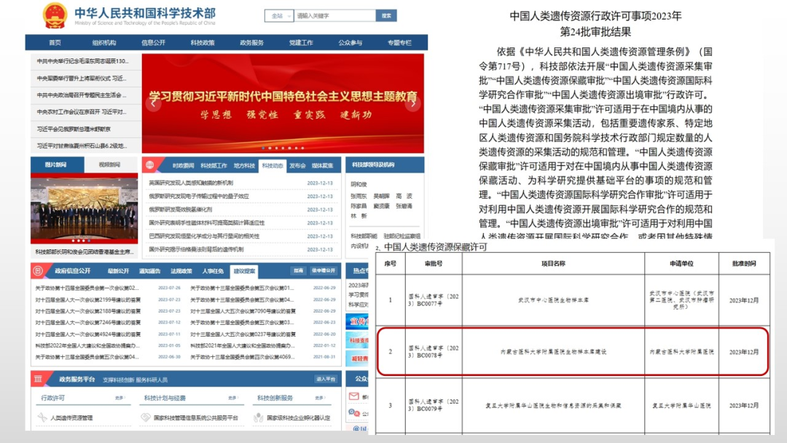Click the red 学习贯彻习近平新时代 banner image
The height and width of the screenshot is (443, 787).
(x=283, y=103)
